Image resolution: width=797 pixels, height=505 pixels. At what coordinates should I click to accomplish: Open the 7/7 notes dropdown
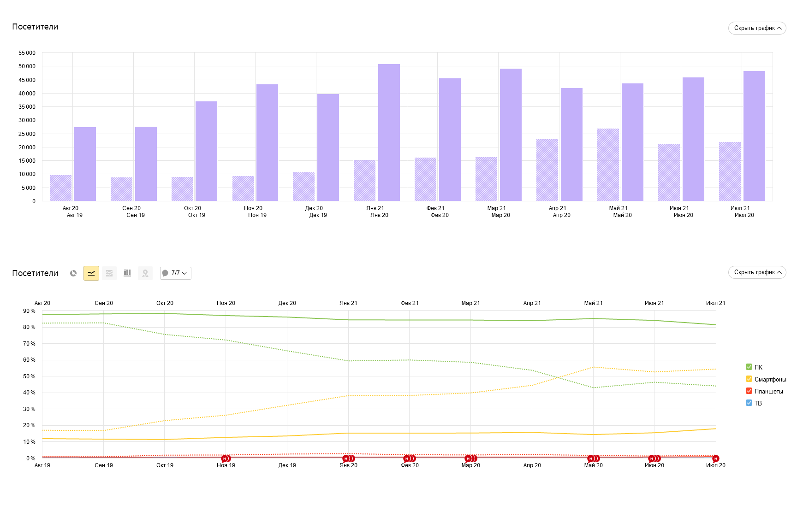175,273
